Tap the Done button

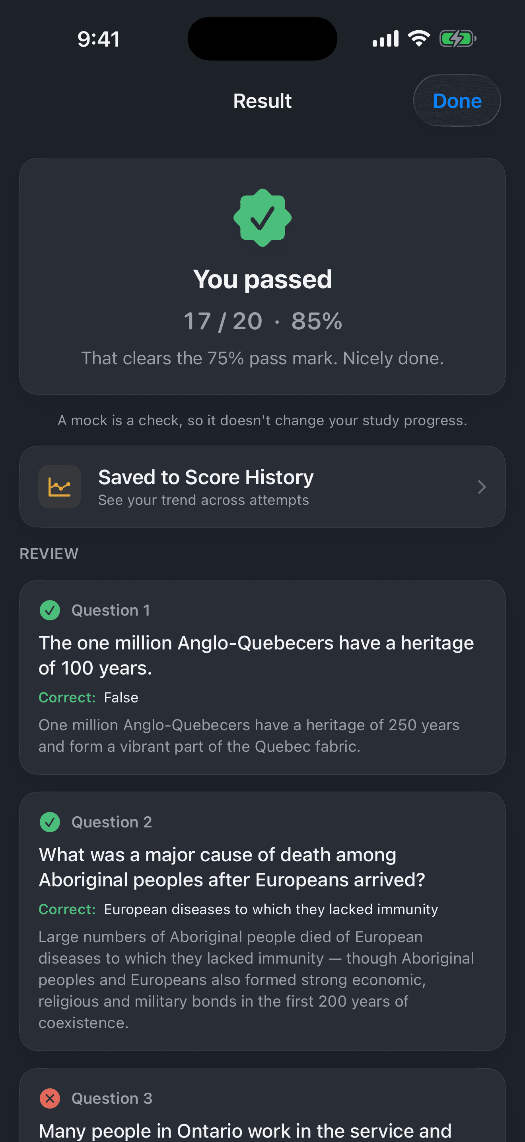click(x=457, y=101)
